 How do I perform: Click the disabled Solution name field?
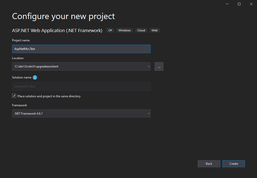point(81,86)
